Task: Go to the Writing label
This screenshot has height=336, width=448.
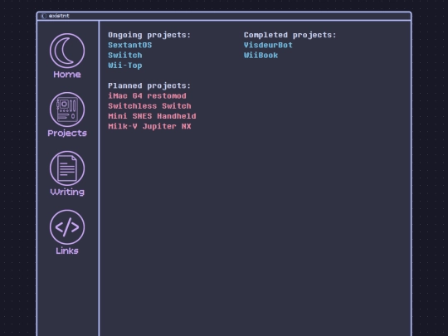Action: click(x=67, y=192)
